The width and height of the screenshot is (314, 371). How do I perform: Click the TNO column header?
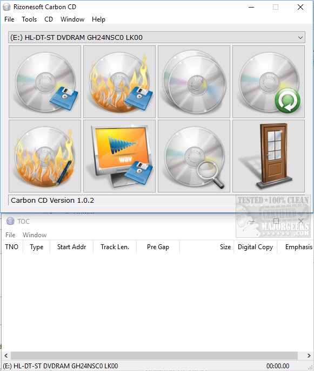coord(12,247)
